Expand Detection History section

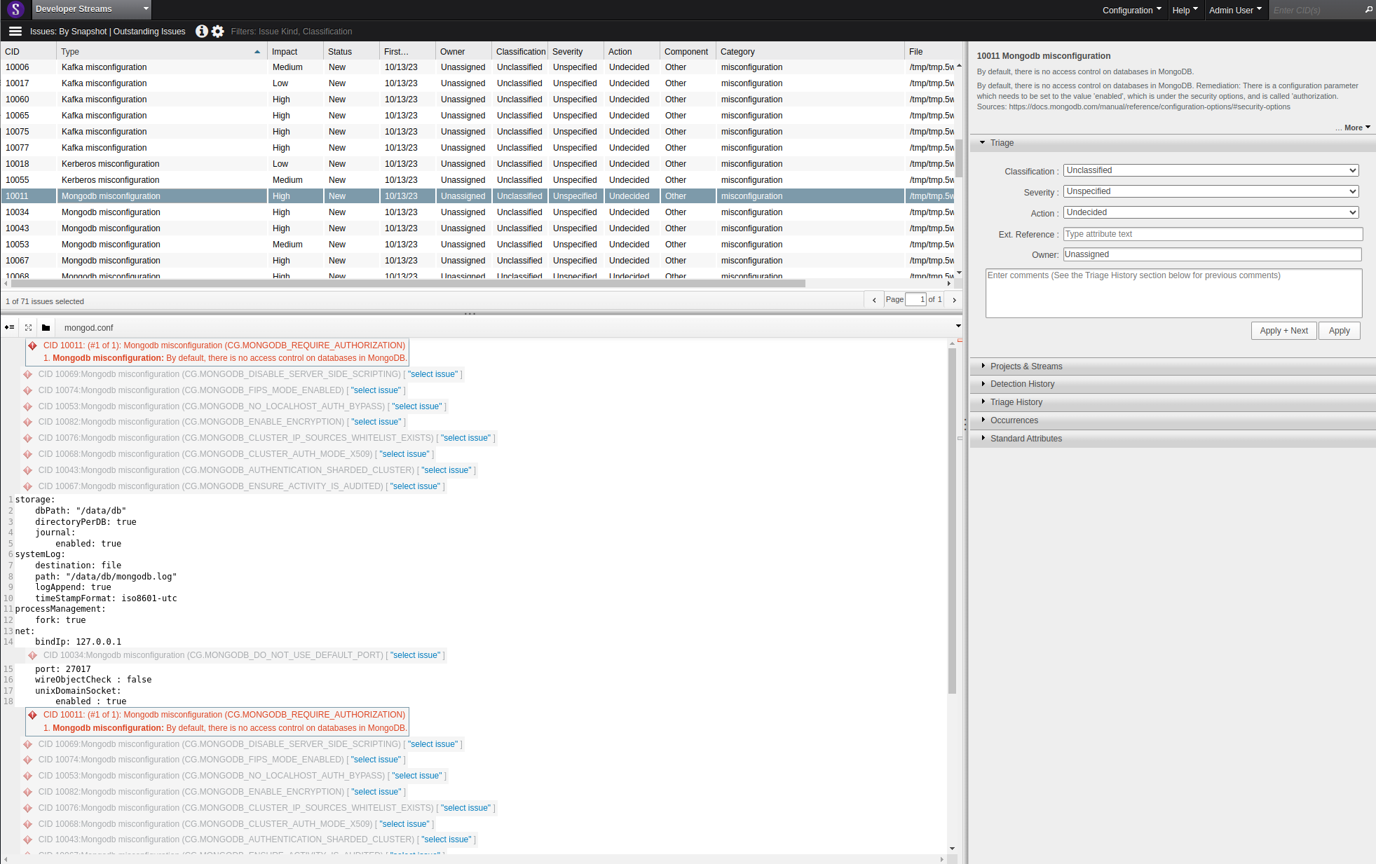point(1173,384)
